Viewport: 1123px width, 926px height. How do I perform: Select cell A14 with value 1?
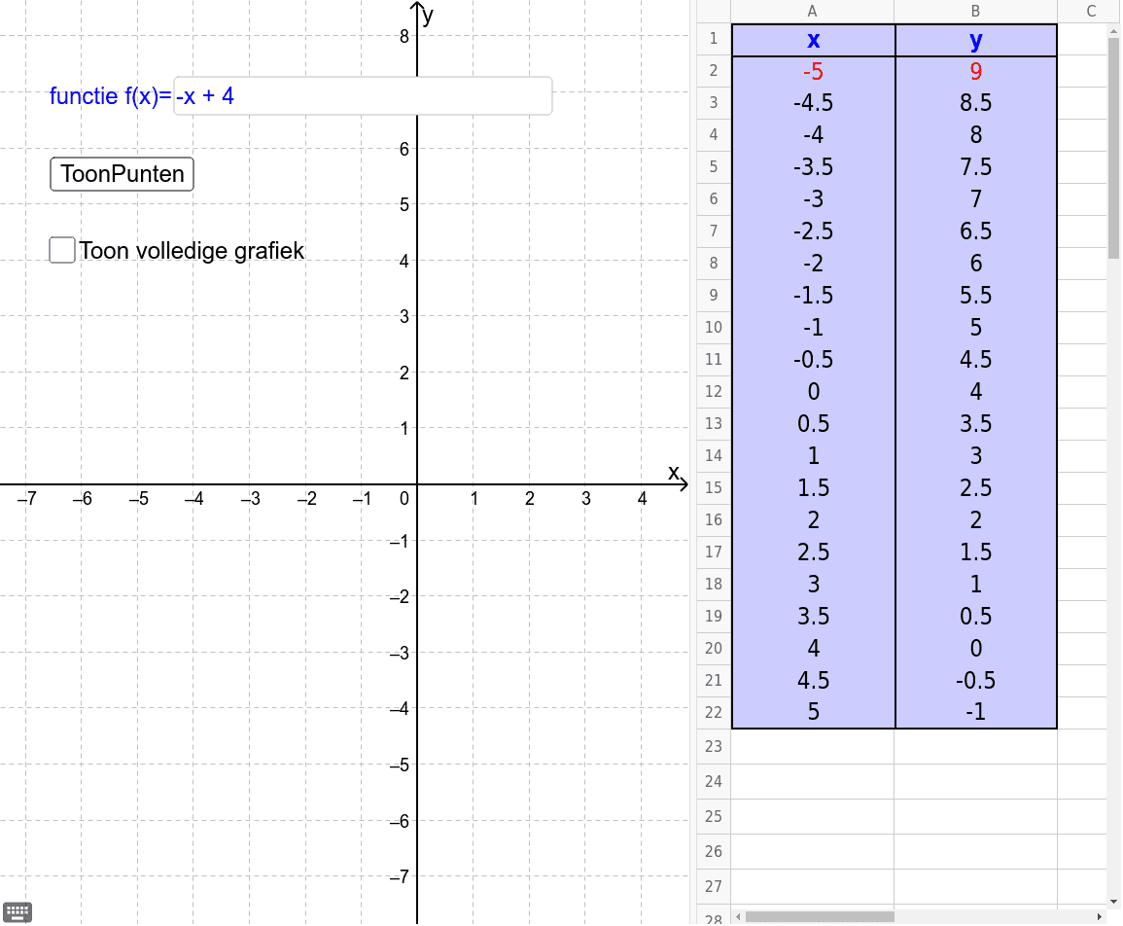tap(813, 456)
